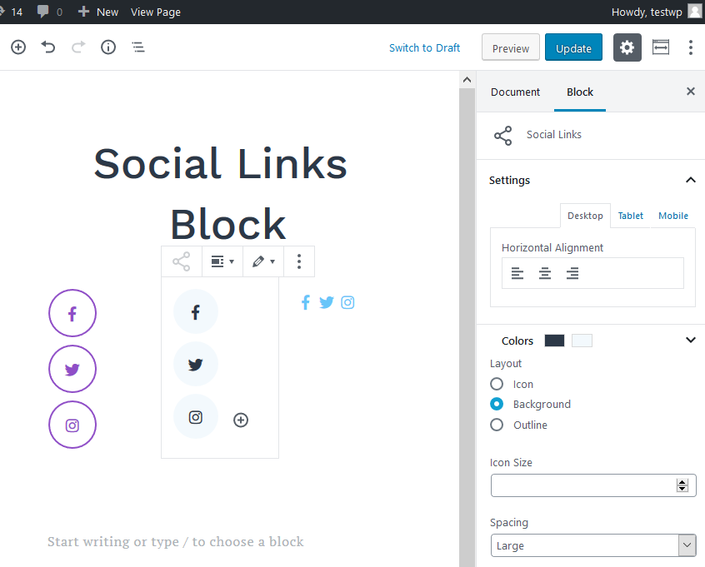Toggle the settings gear sidebar
The height and width of the screenshot is (567, 705).
627,47
